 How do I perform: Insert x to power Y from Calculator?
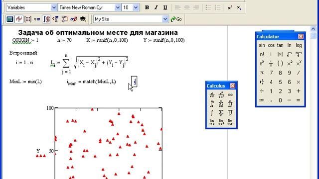click(x=299, y=64)
